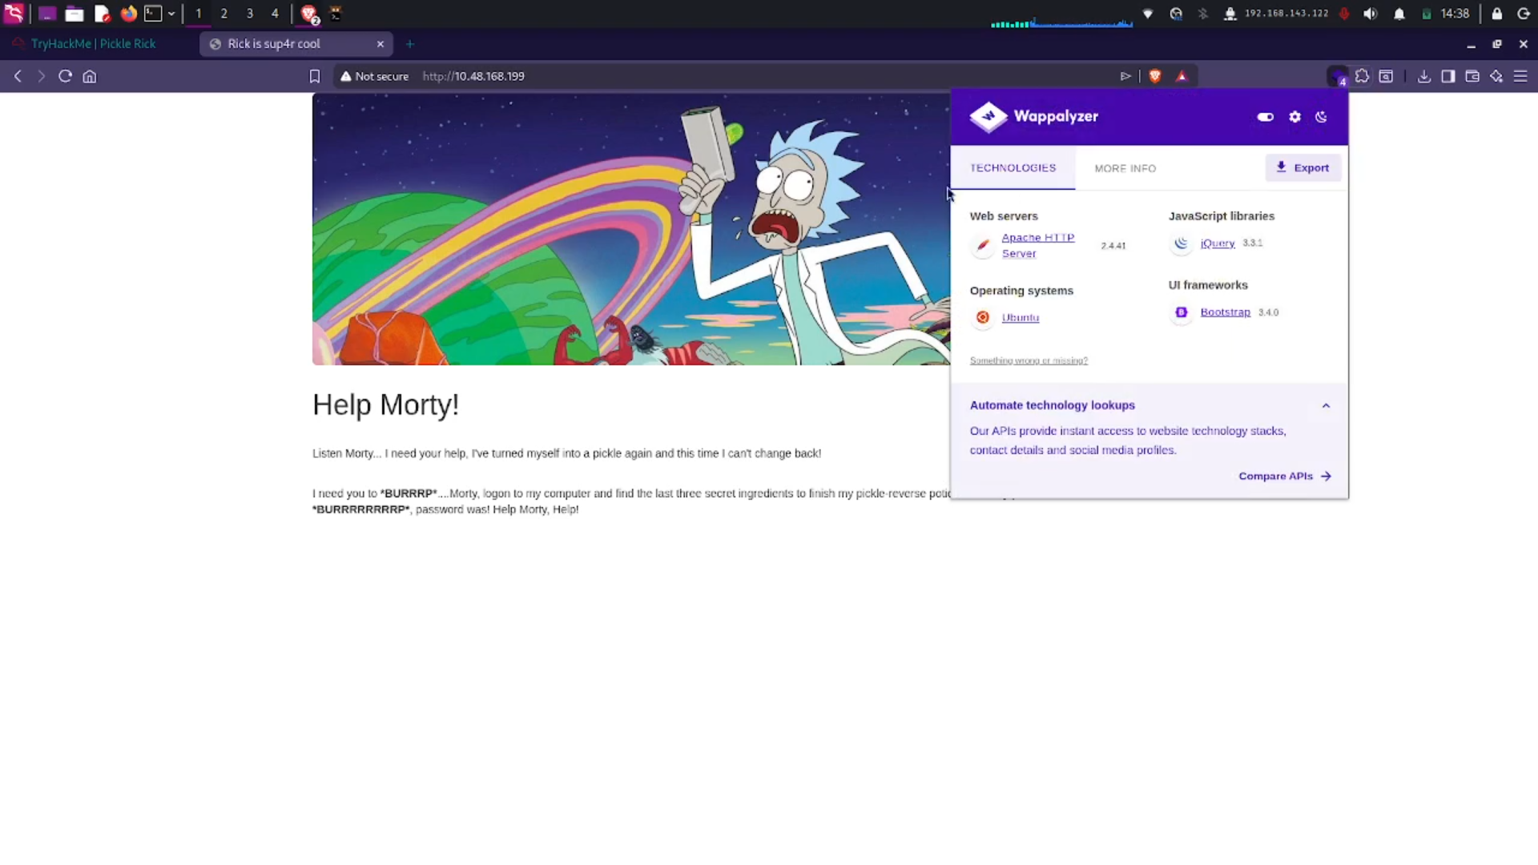Go to the browser home page

pos(90,76)
